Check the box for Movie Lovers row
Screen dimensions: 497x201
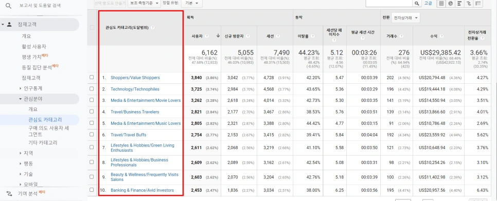(x=92, y=100)
